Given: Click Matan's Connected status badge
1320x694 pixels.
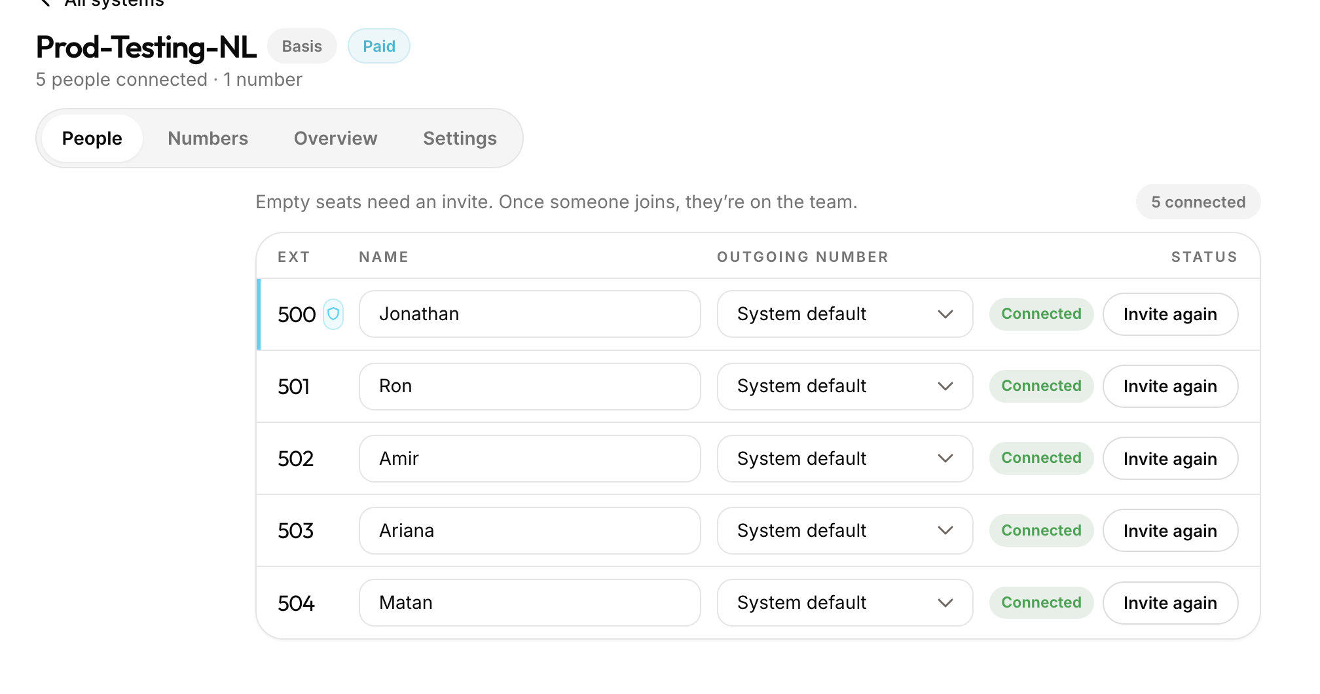Looking at the screenshot, I should click(x=1041, y=602).
